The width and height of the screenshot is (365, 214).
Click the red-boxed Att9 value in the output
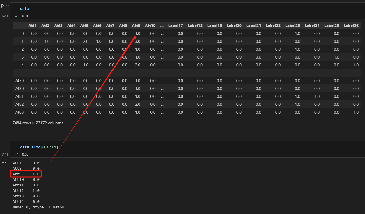26,174
